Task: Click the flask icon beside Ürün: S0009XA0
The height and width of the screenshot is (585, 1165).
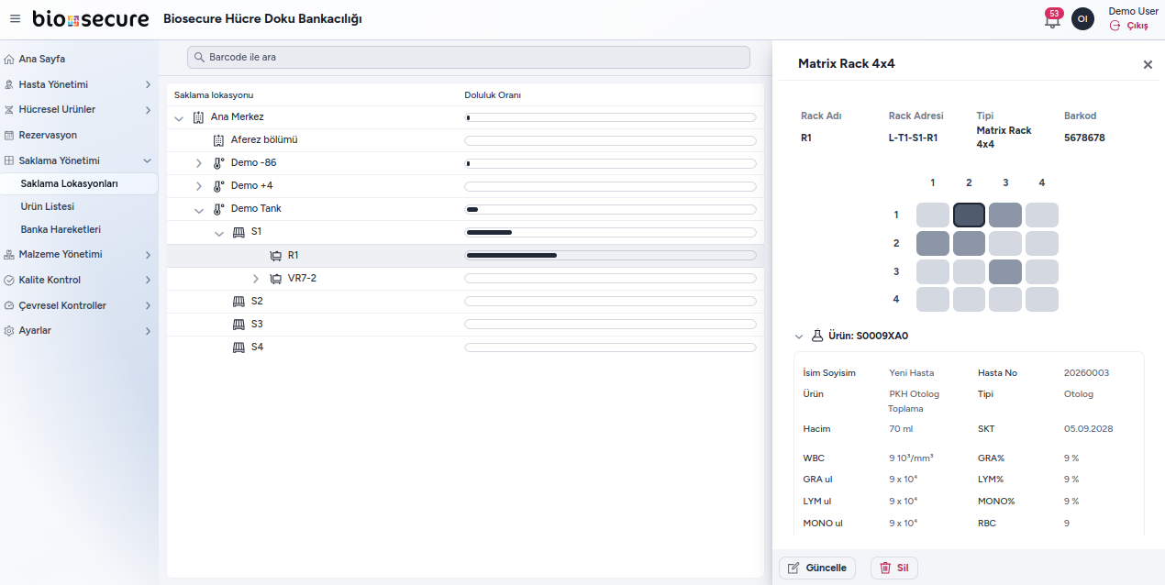Action: [817, 337]
